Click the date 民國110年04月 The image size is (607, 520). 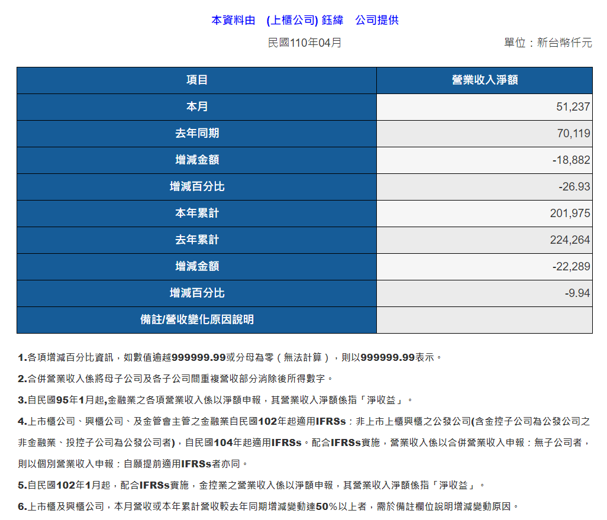305,43
